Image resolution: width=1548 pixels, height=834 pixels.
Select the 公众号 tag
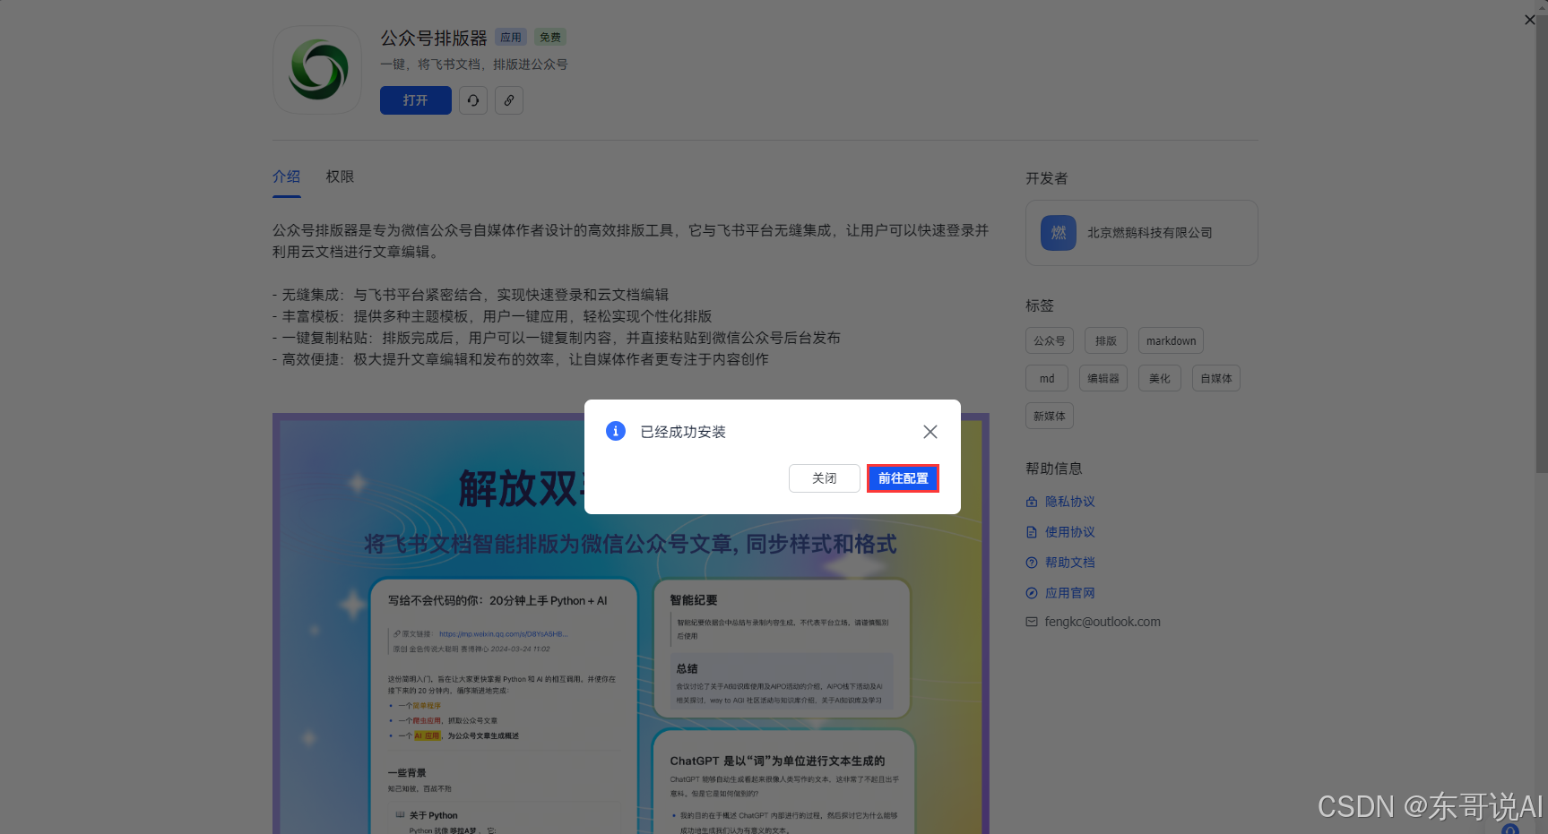click(x=1050, y=340)
